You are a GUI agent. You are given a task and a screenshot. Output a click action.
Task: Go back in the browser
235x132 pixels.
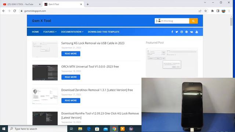pyautogui.click(x=4, y=11)
